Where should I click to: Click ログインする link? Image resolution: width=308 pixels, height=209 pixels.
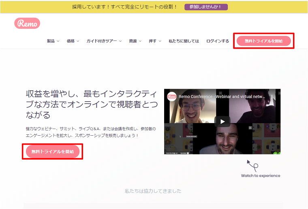coord(218,41)
